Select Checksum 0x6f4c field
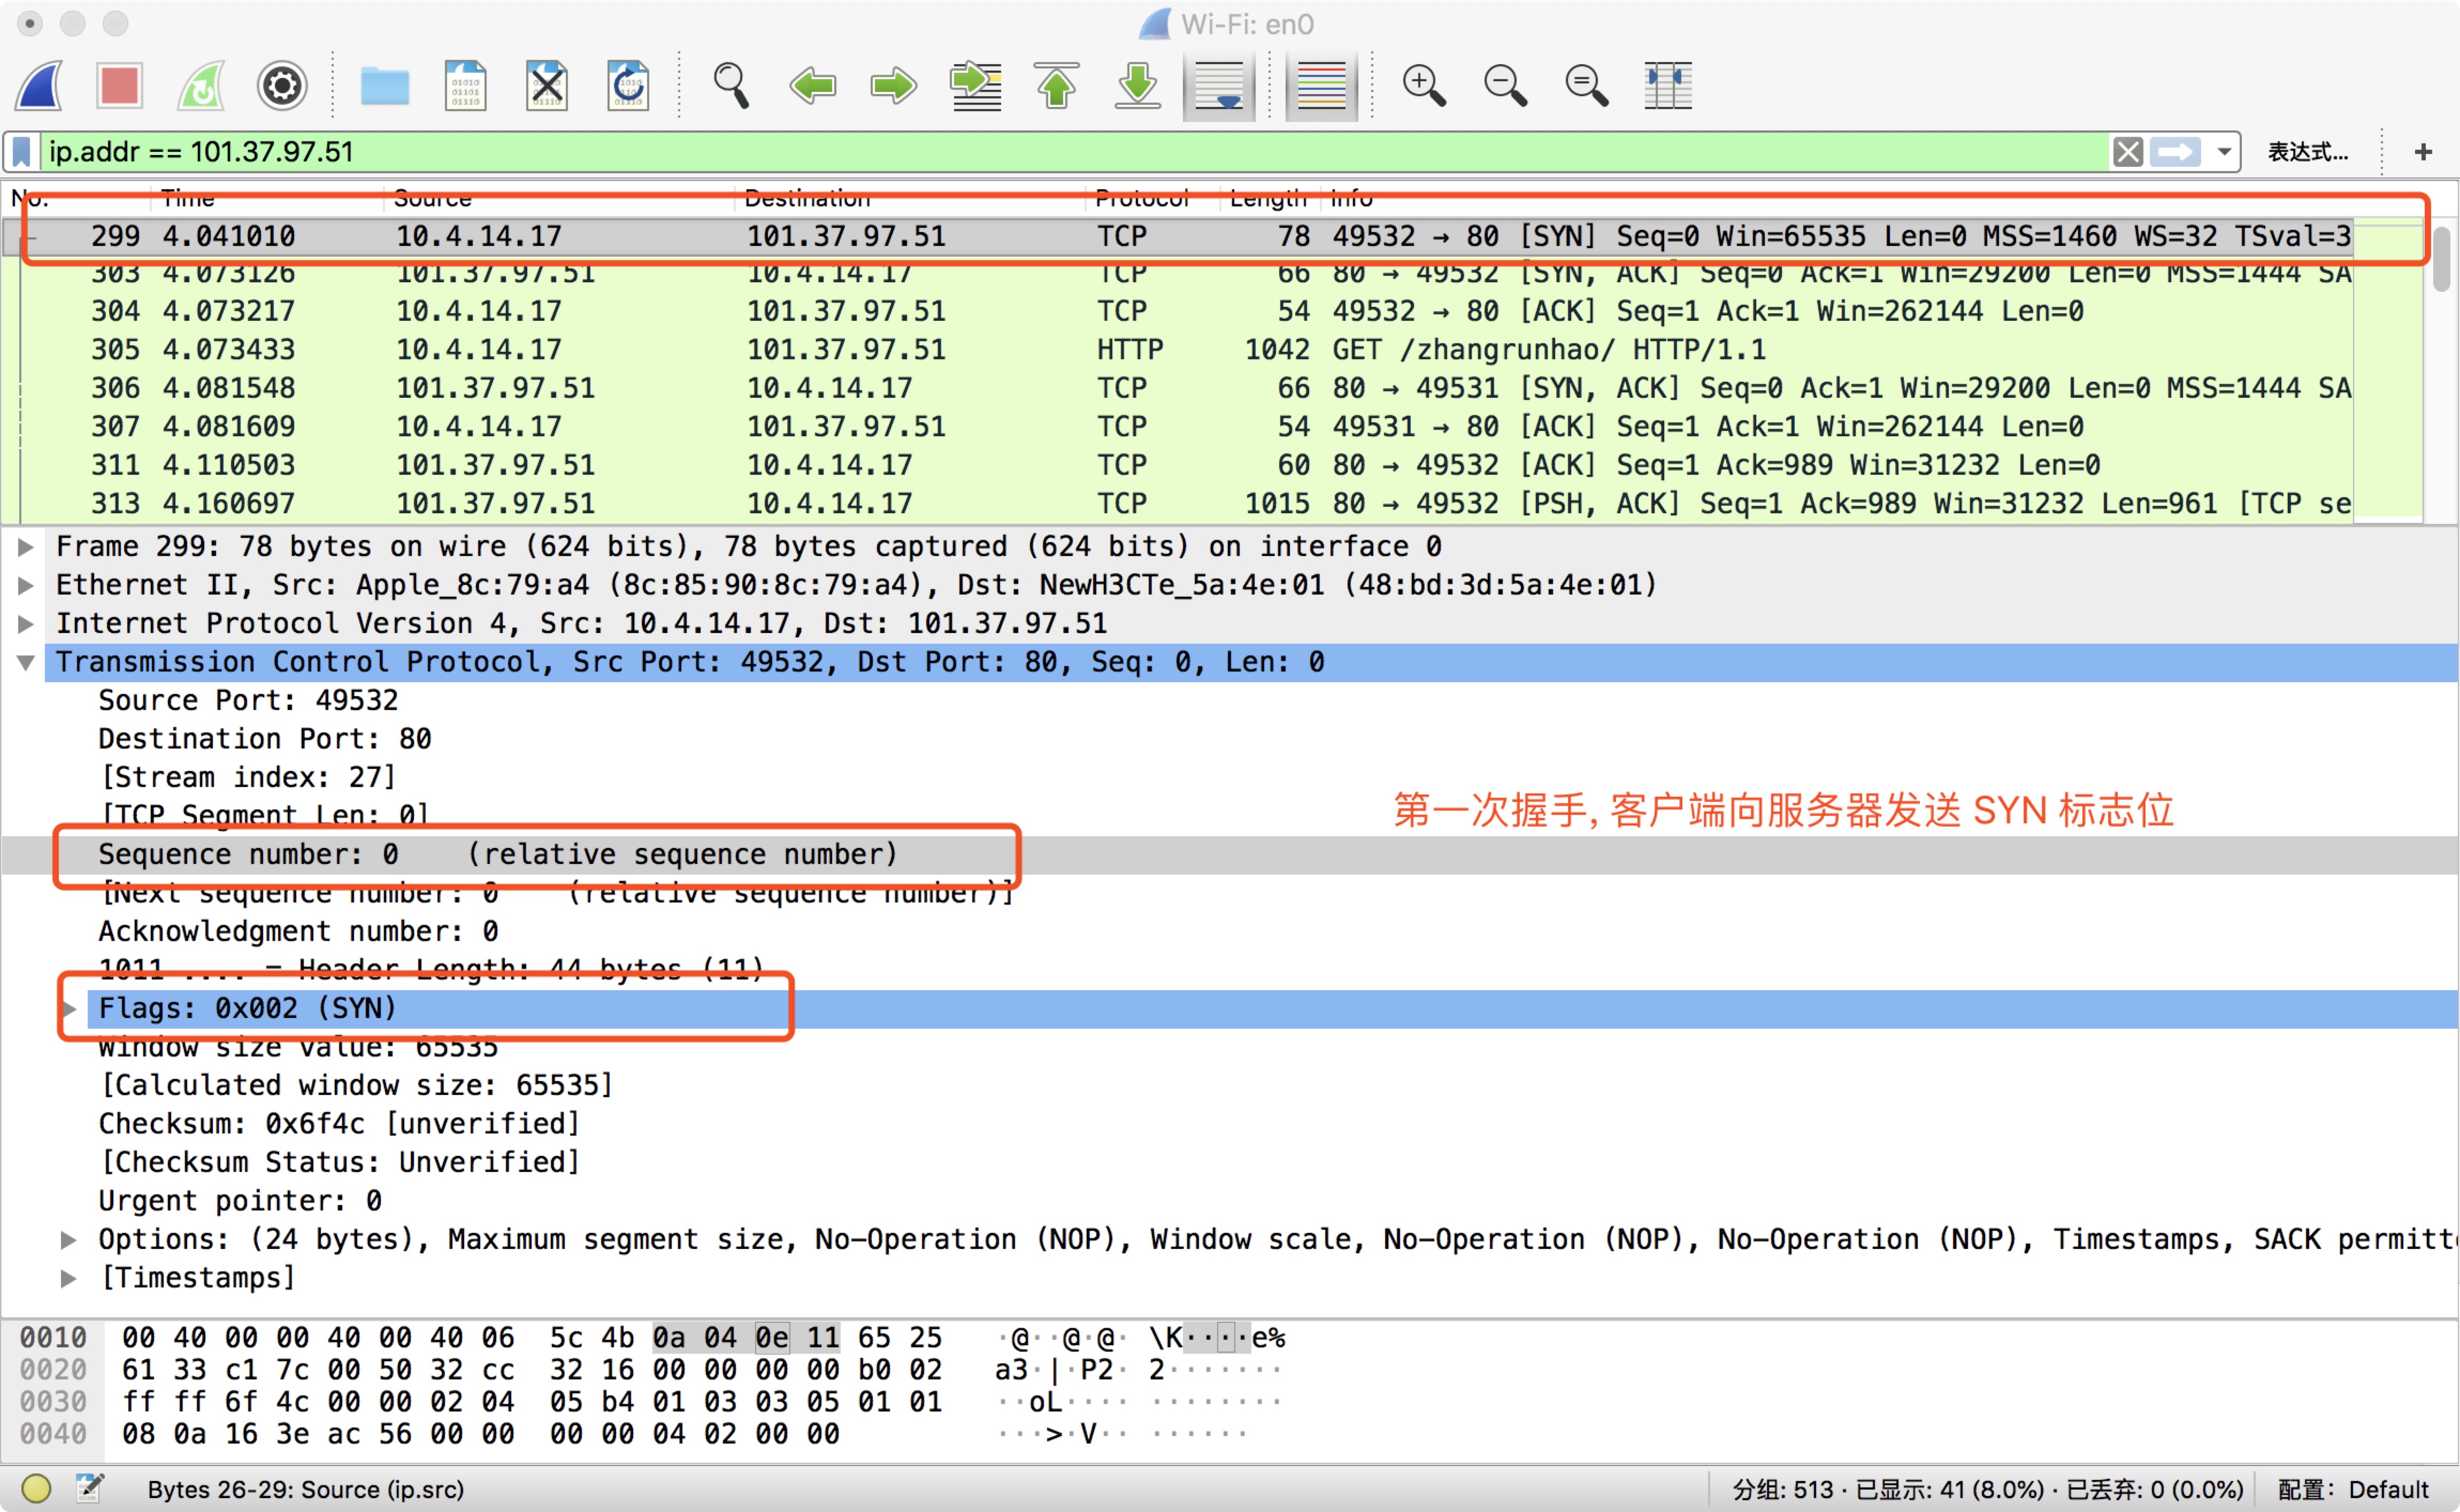 (x=339, y=1124)
